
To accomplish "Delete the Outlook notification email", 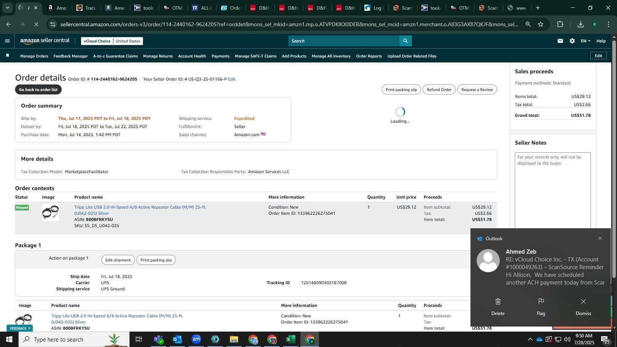I will pyautogui.click(x=498, y=307).
